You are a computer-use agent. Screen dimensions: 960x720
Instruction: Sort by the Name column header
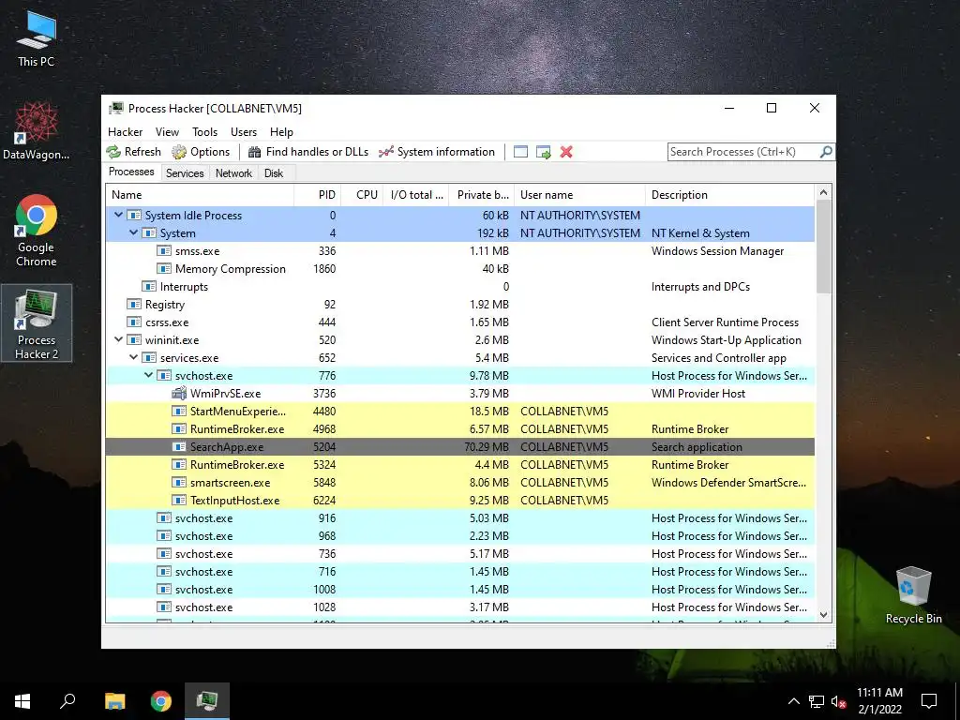pyautogui.click(x=201, y=195)
